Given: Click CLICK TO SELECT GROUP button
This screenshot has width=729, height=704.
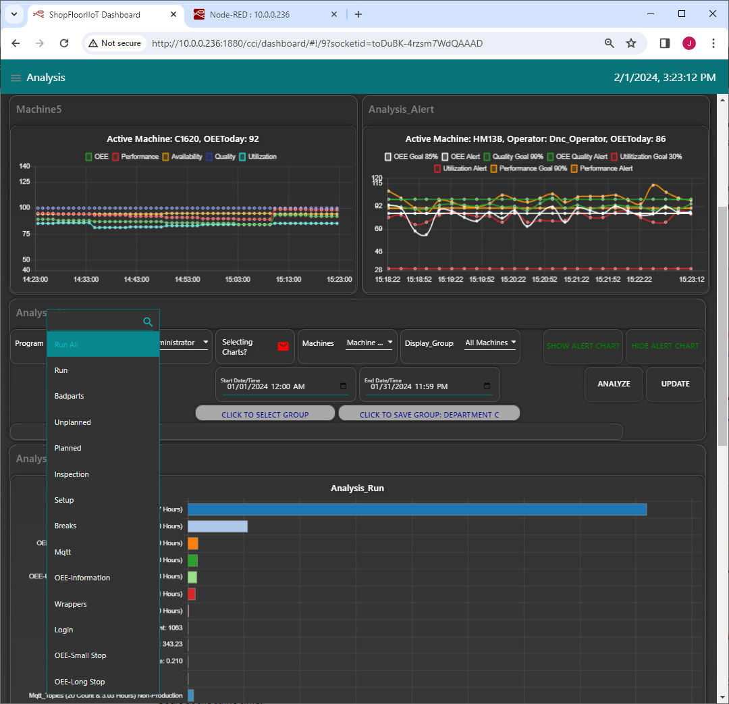Looking at the screenshot, I should coord(265,413).
